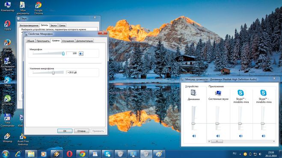Click the speaker volume tray icon

tap(260, 154)
